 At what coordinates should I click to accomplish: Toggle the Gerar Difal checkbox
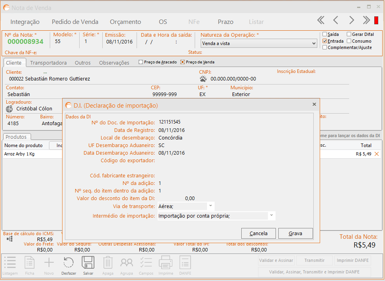click(x=349, y=34)
